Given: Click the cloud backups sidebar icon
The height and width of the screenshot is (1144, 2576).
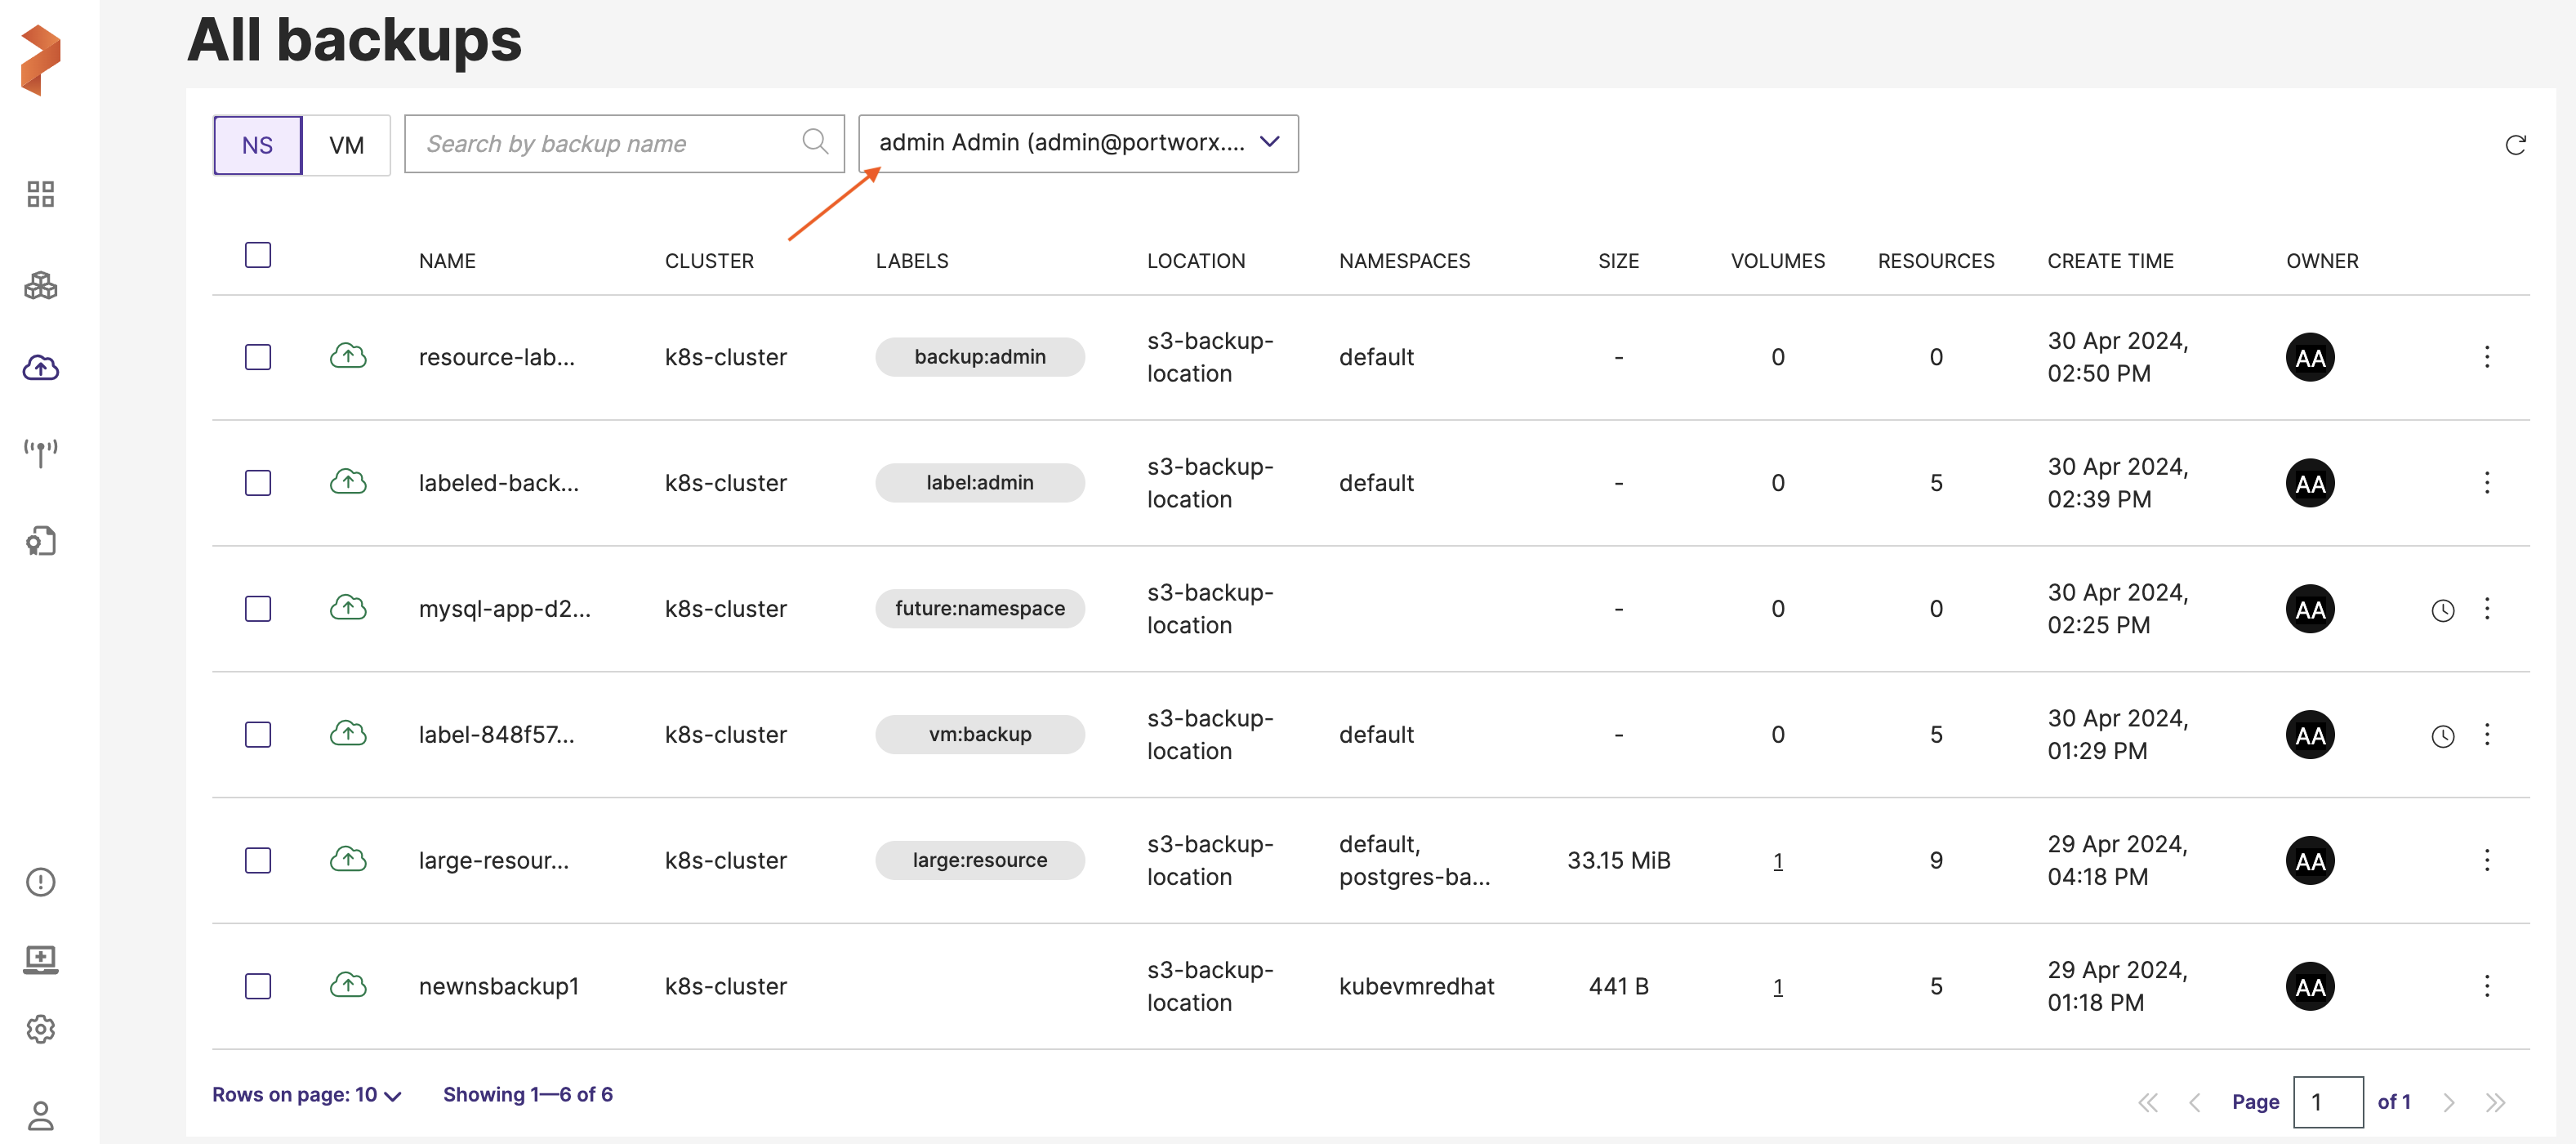Looking at the screenshot, I should coord(40,369).
